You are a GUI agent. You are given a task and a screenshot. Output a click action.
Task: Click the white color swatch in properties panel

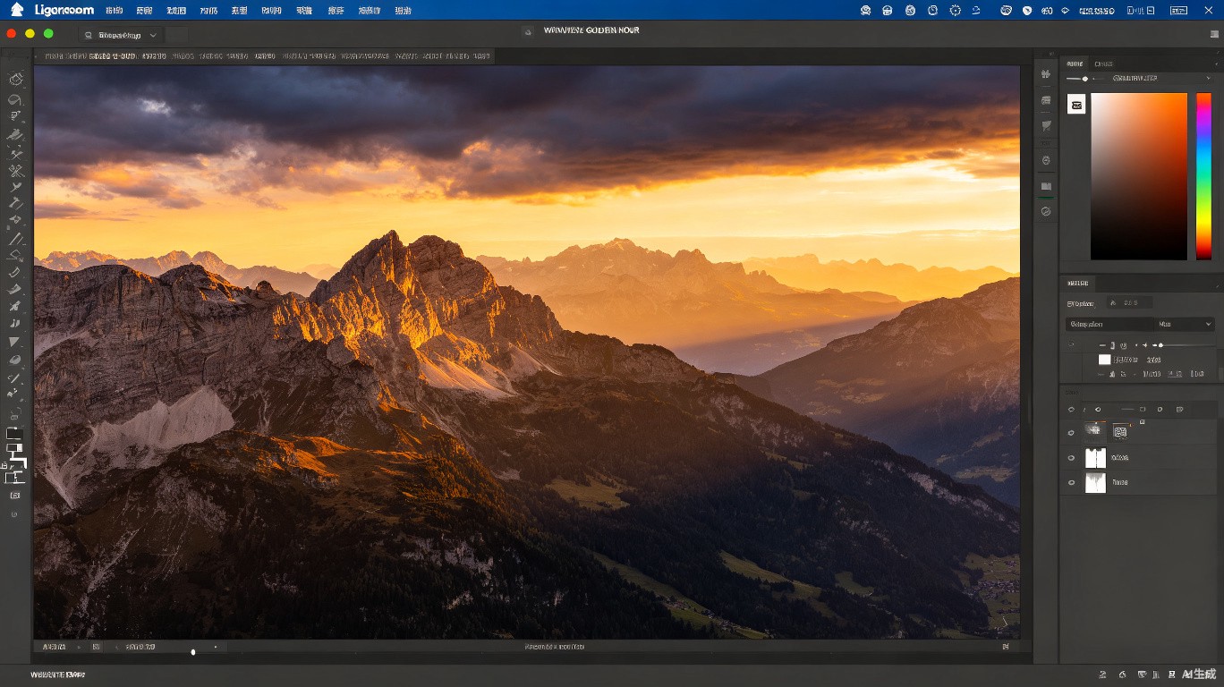pos(1104,360)
